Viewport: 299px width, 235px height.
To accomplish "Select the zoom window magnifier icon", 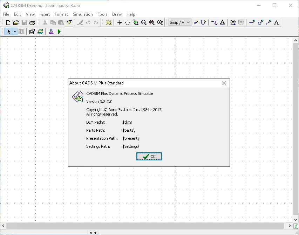I will coord(136,22).
